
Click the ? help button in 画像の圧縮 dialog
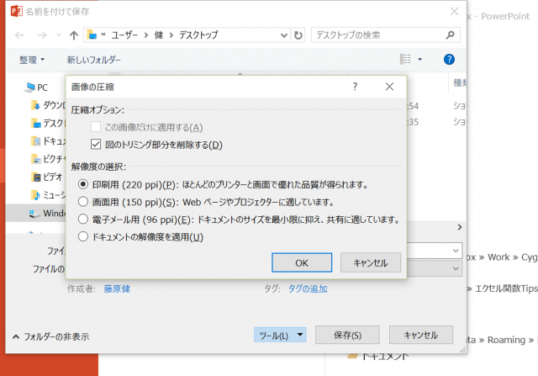click(x=356, y=87)
